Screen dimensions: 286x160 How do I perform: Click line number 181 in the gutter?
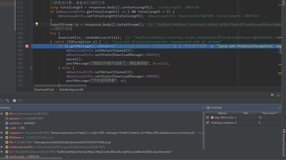point(20,37)
